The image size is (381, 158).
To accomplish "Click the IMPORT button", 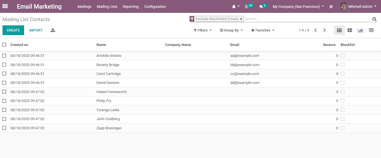I will coord(36,30).
